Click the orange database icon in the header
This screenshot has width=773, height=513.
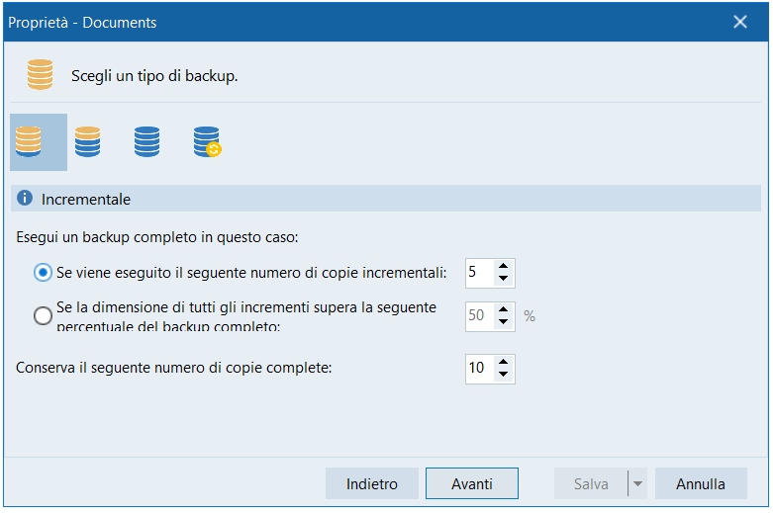41,75
